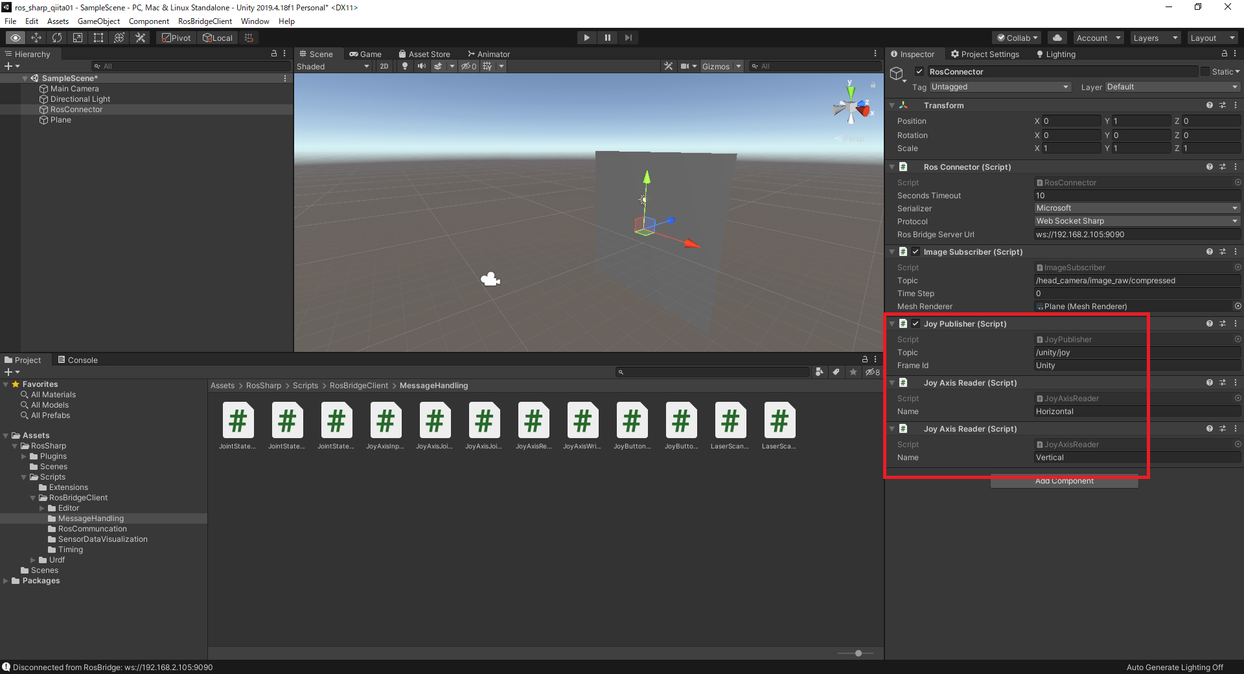This screenshot has height=674, width=1244.
Task: Mute scene audio using the speaker icon
Action: click(x=422, y=66)
